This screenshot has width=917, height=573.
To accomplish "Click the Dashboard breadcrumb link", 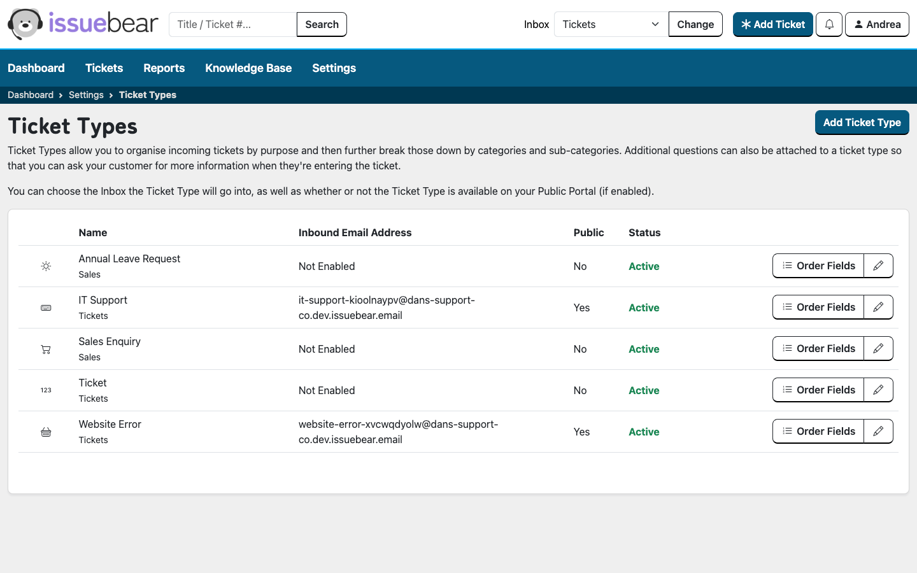I will [31, 95].
